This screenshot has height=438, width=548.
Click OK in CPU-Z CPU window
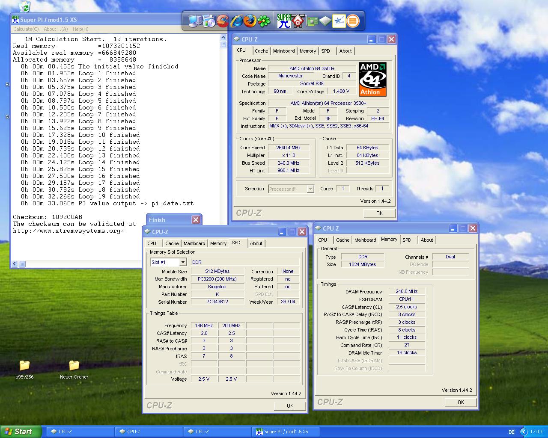tap(379, 213)
